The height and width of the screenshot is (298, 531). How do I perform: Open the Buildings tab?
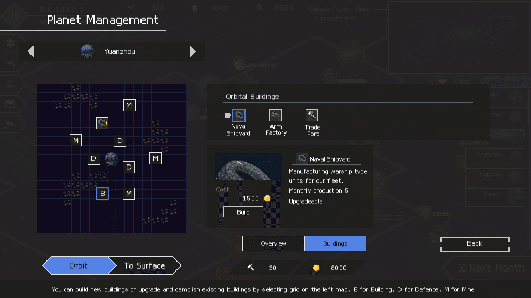tap(335, 243)
